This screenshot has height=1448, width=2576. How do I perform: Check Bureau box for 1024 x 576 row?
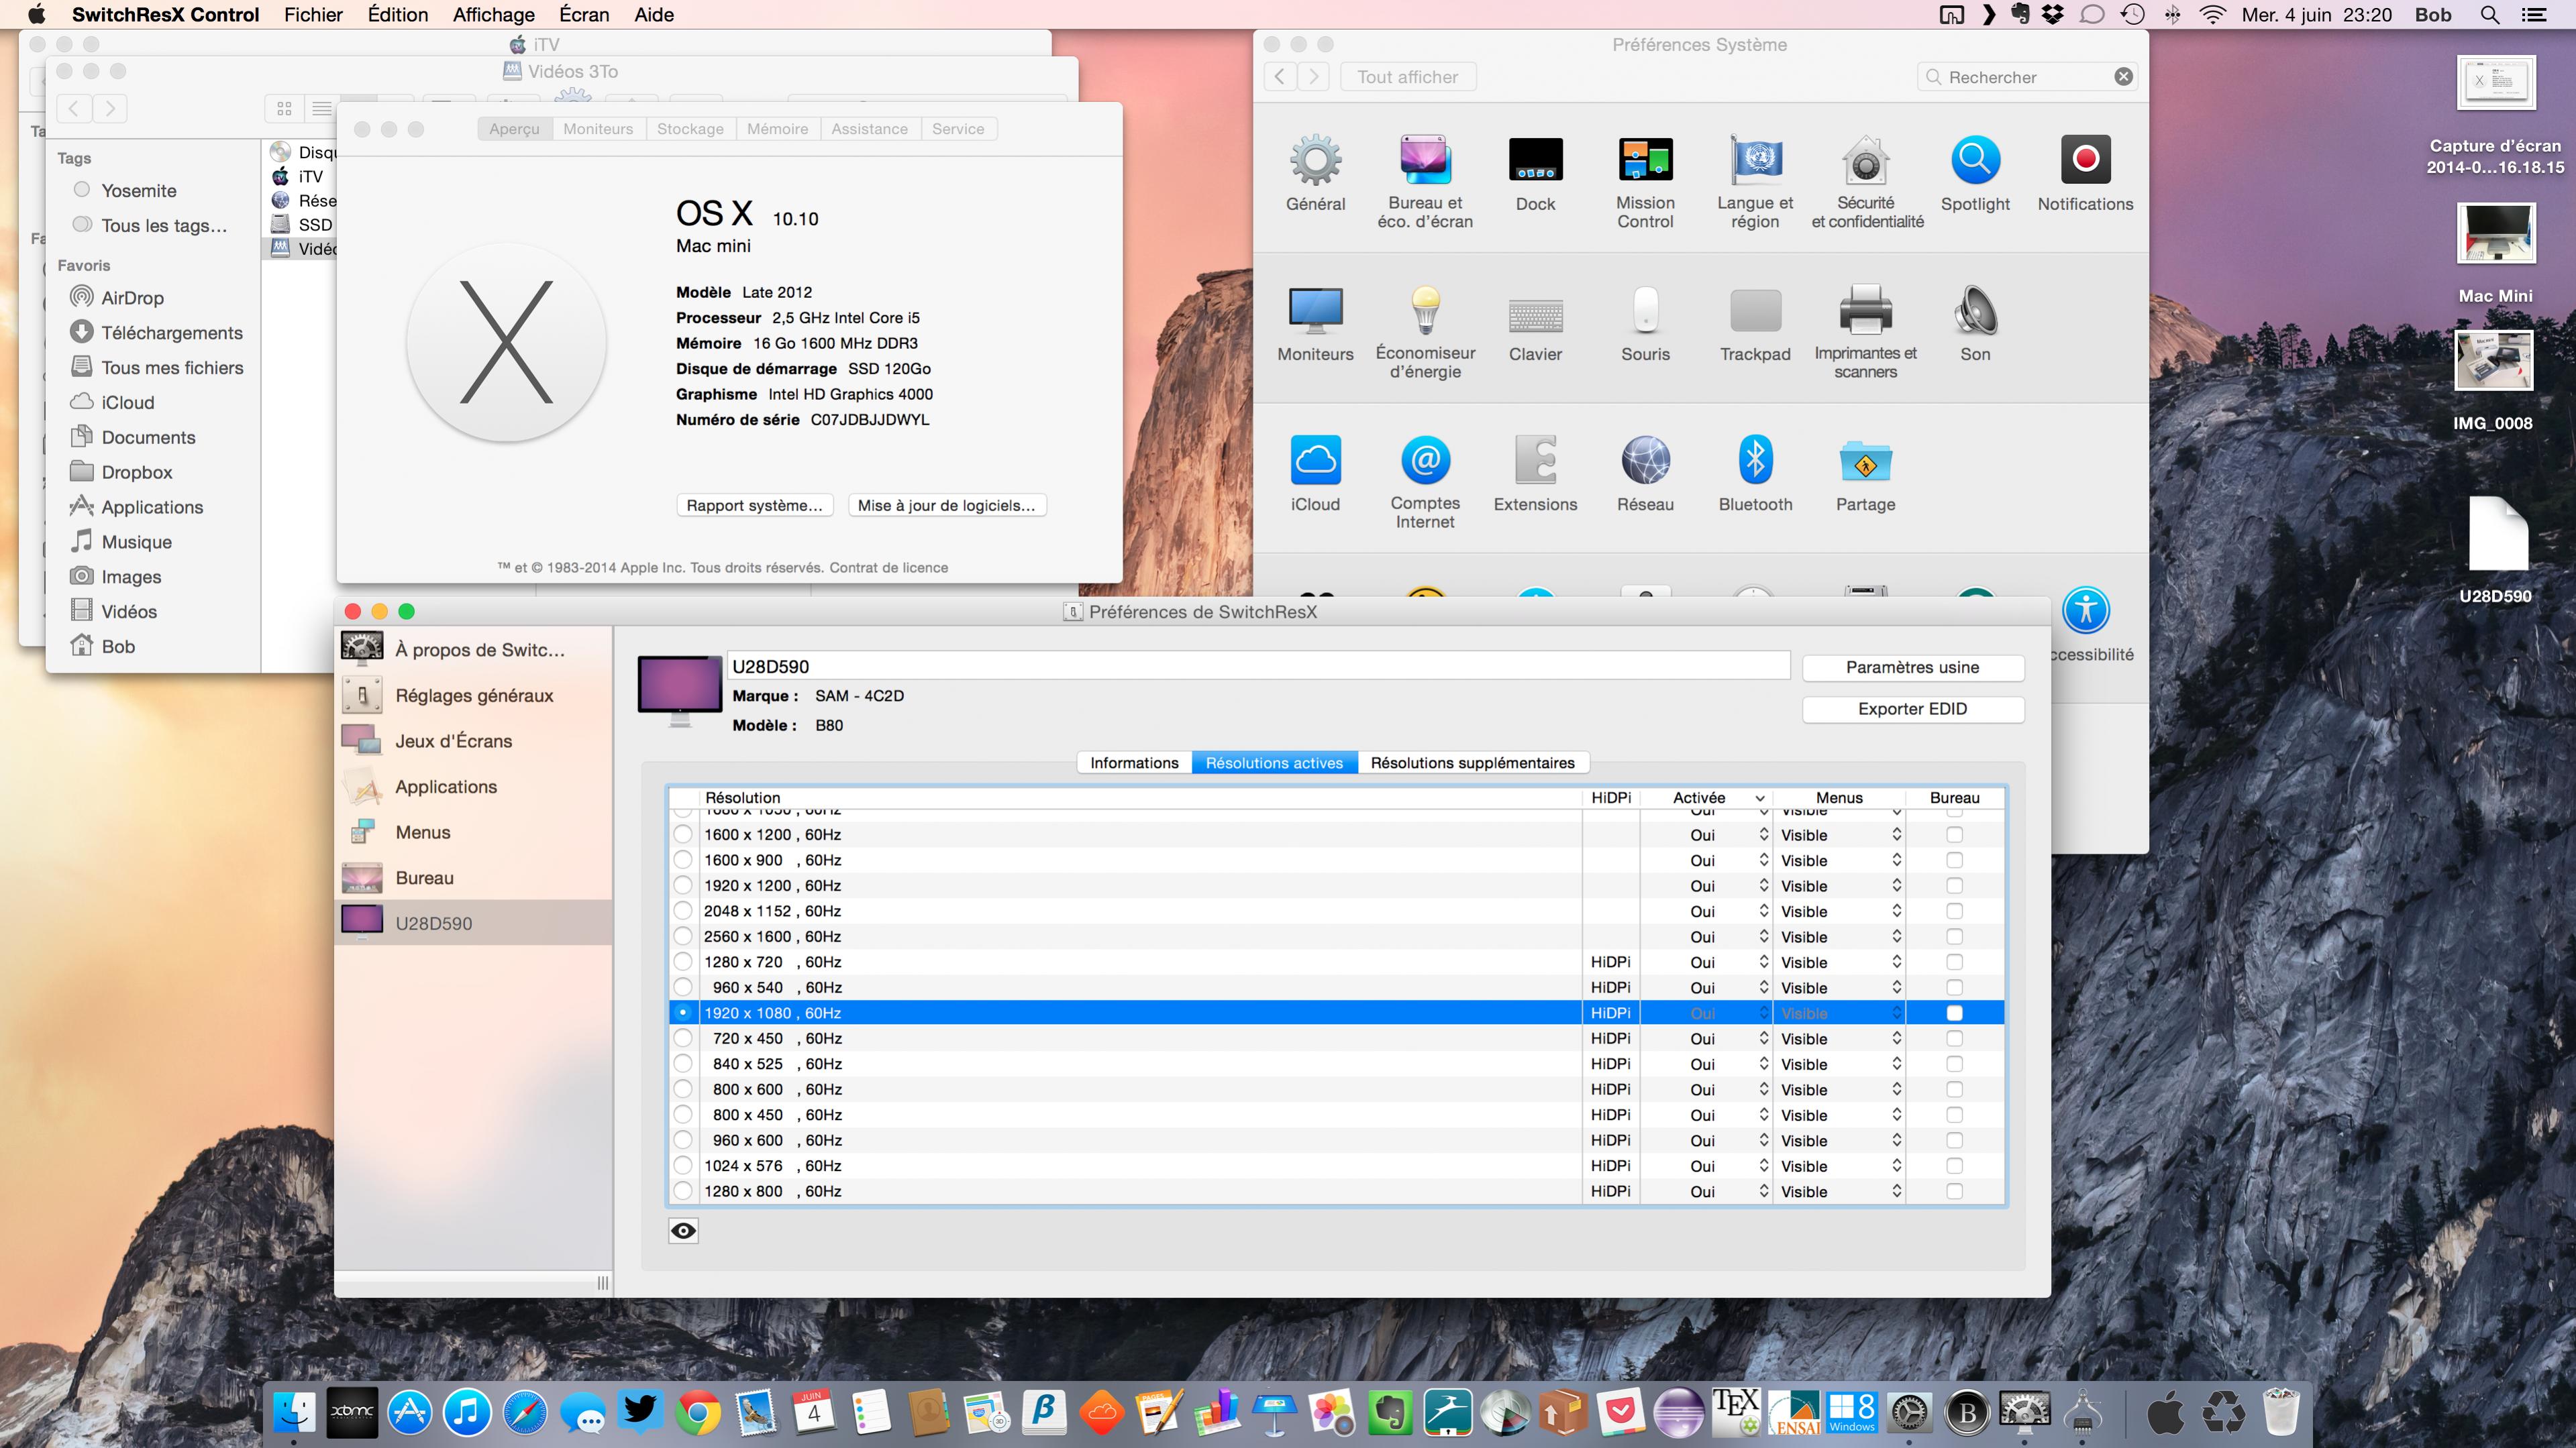pyautogui.click(x=1955, y=1166)
